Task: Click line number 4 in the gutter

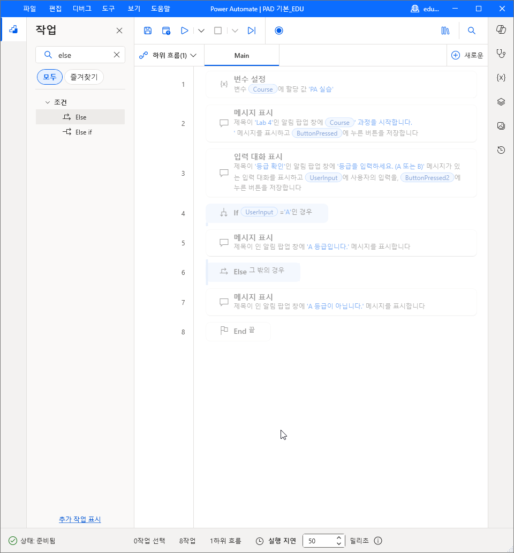Action: [183, 213]
